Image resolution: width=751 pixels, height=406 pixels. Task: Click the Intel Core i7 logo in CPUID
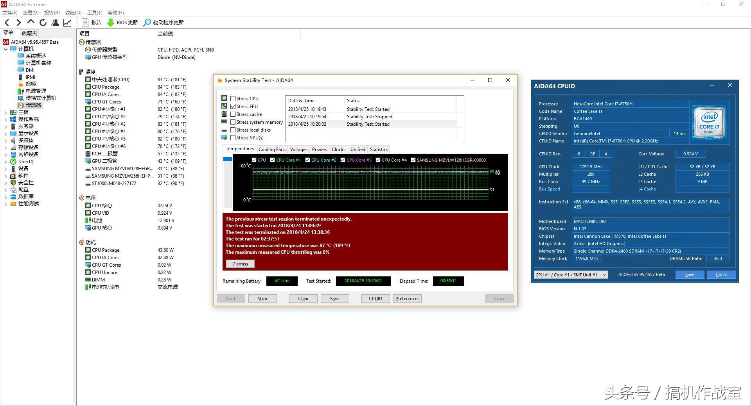coord(709,123)
